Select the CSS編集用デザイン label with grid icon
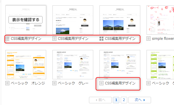Screen dimensions: 174x105 click(120, 39)
